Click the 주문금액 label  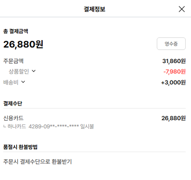pos(13,61)
